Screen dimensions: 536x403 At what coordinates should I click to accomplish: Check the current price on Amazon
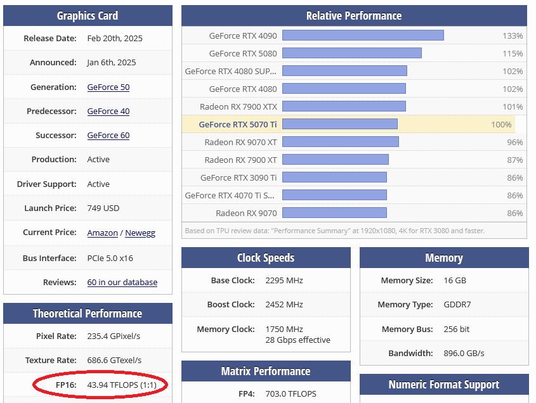(x=102, y=233)
